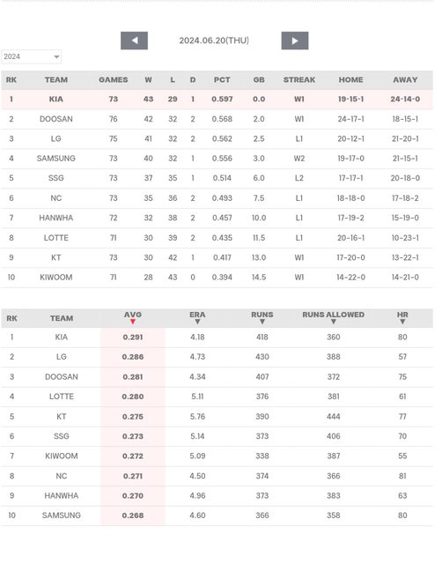
Task: Click HANWHA in the standings table
Action: coord(56,218)
